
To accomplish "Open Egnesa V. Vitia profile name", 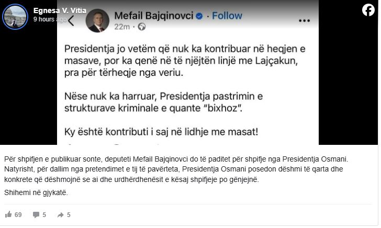I will point(53,10).
